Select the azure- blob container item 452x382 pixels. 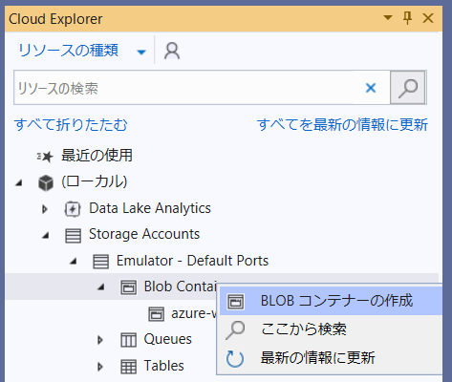click(x=194, y=313)
